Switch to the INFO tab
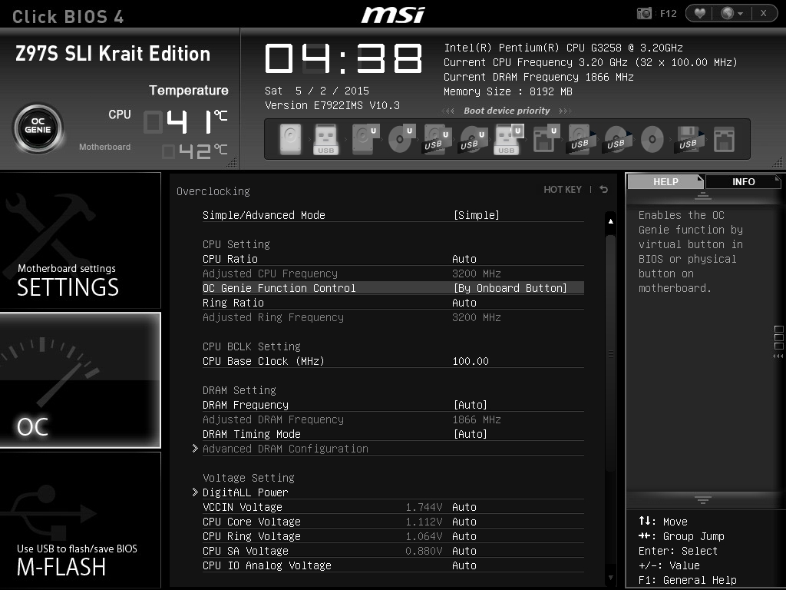This screenshot has width=786, height=590. click(x=743, y=181)
